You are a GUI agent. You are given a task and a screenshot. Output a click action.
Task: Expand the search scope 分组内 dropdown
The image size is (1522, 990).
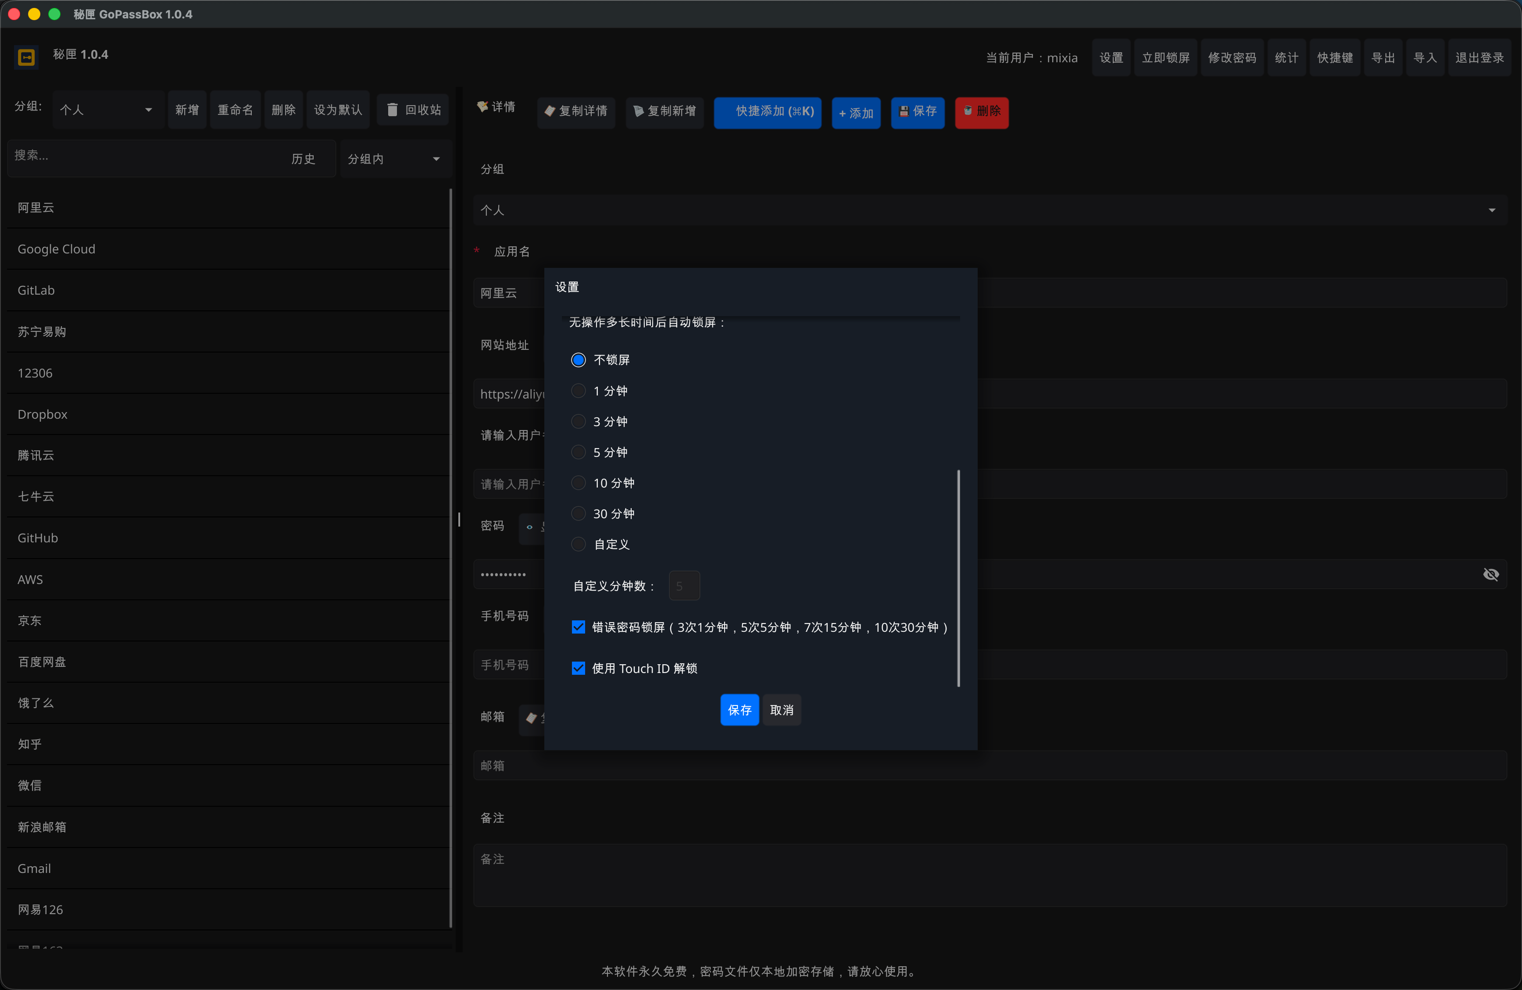(x=393, y=159)
